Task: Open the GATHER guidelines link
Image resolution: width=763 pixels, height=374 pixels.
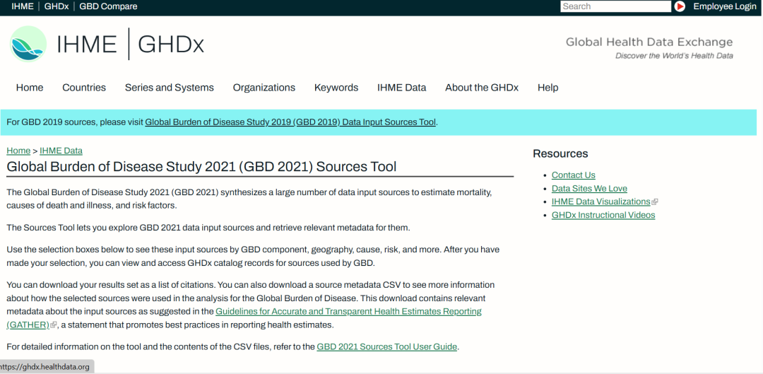Action: pos(348,311)
